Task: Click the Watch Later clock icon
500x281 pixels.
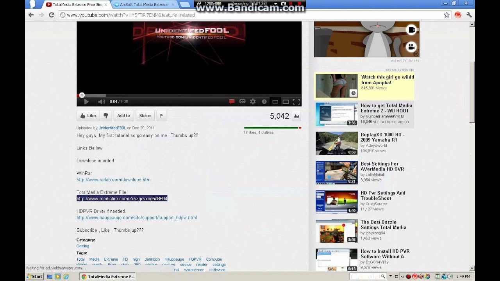Action: 264,101
